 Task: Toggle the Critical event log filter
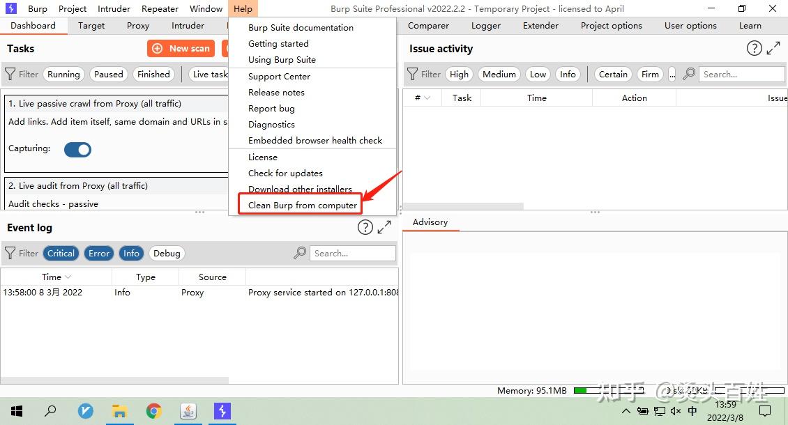[x=61, y=253]
